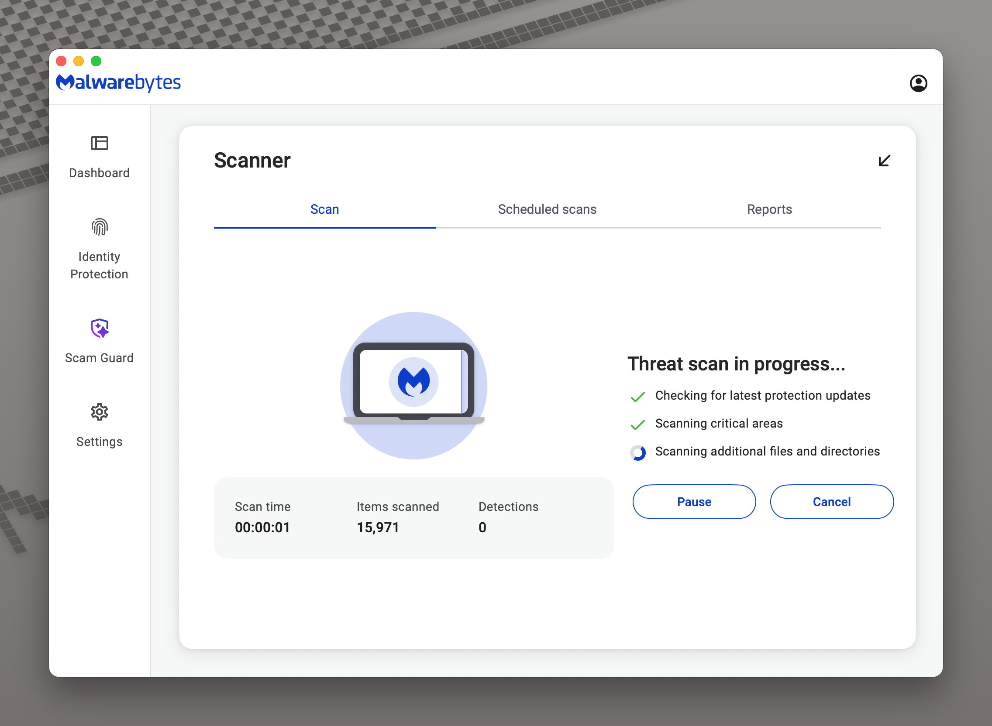Screen dimensions: 992x726
Task: Close the Malwarebytes window with red button
Action: 61,61
